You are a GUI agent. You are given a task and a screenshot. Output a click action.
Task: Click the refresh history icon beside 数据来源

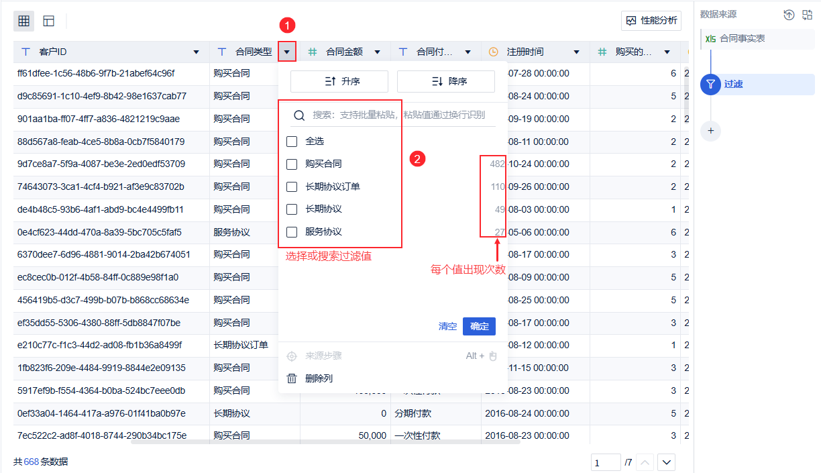coord(789,15)
